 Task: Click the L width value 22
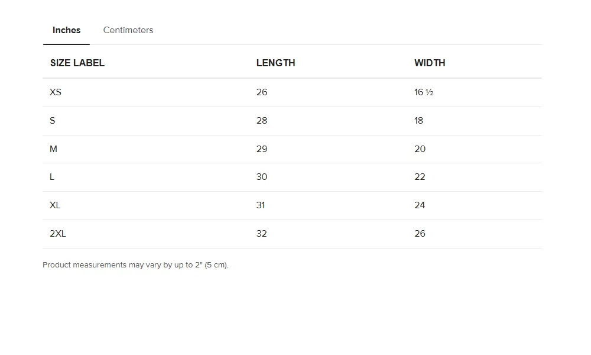420,177
